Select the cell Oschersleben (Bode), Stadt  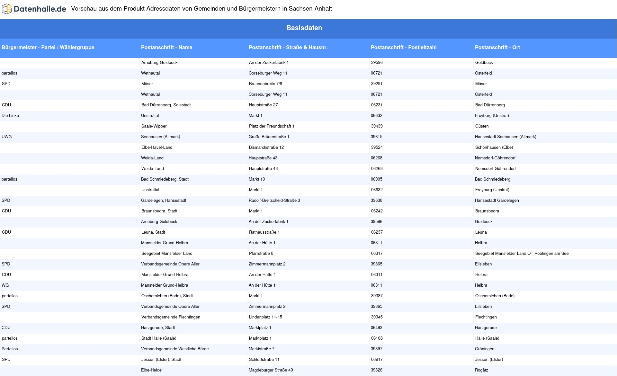167,296
